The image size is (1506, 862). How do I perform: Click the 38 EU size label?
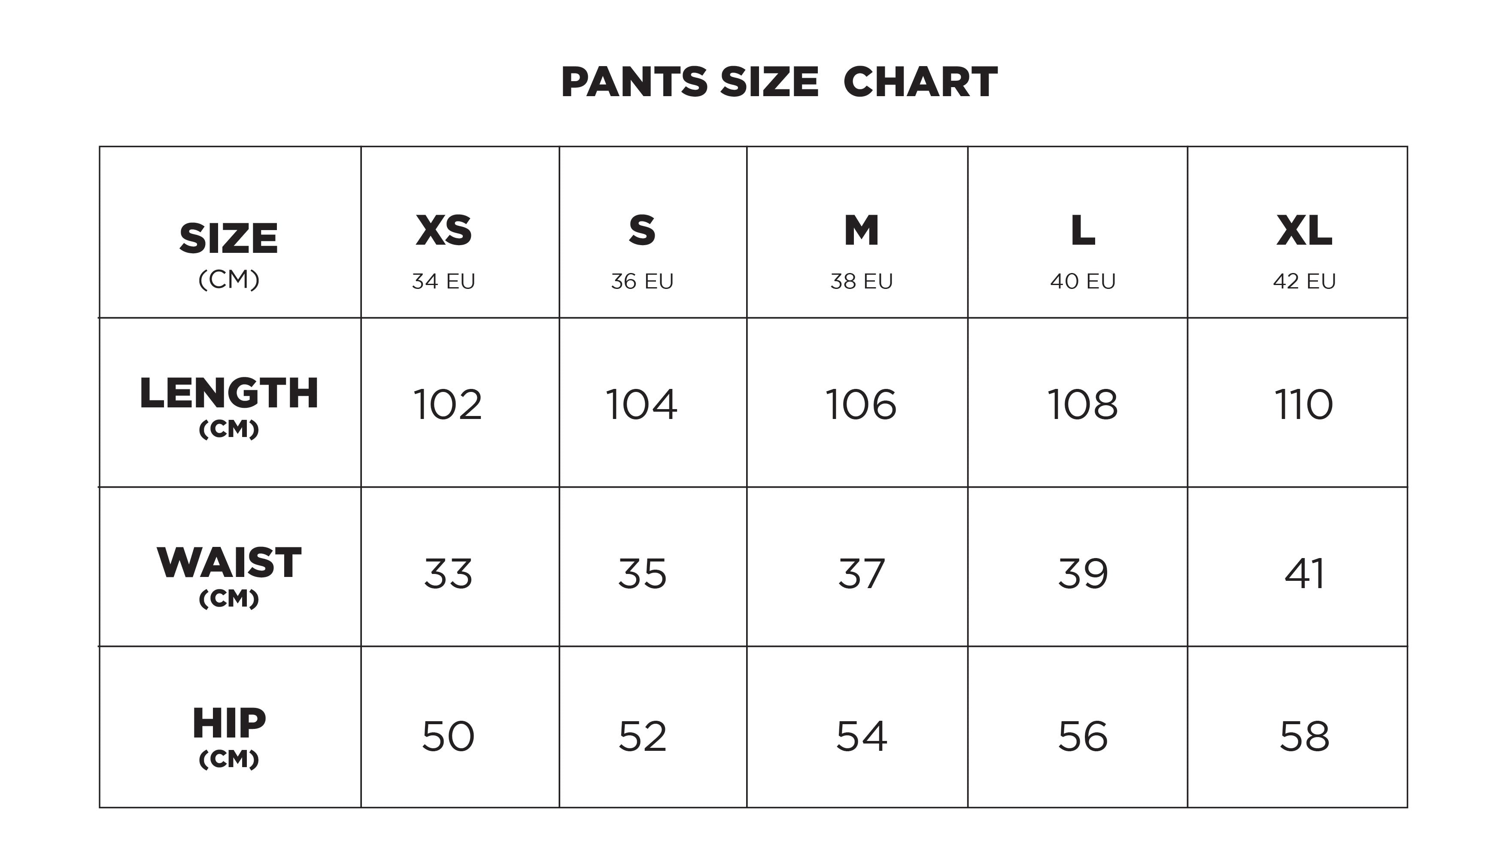click(x=861, y=281)
